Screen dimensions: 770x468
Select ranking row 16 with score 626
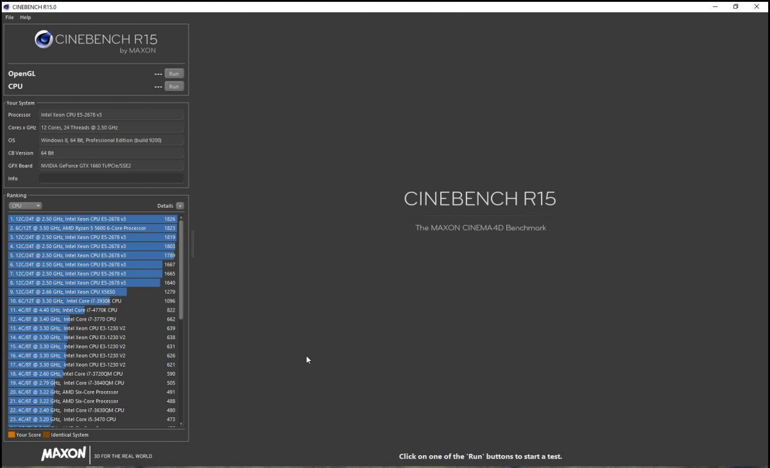[x=92, y=356]
